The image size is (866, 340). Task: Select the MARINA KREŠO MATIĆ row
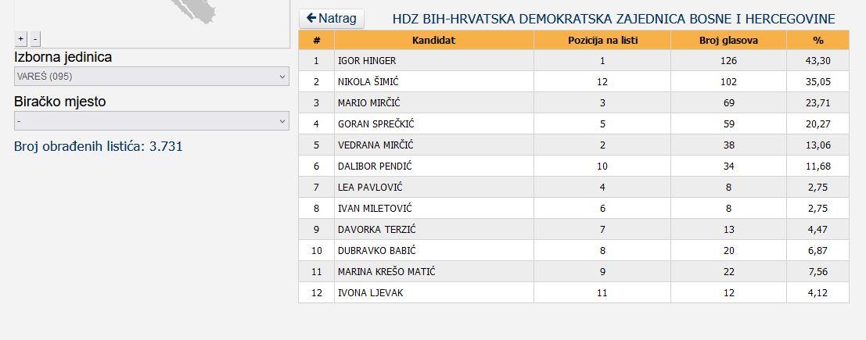tap(574, 271)
